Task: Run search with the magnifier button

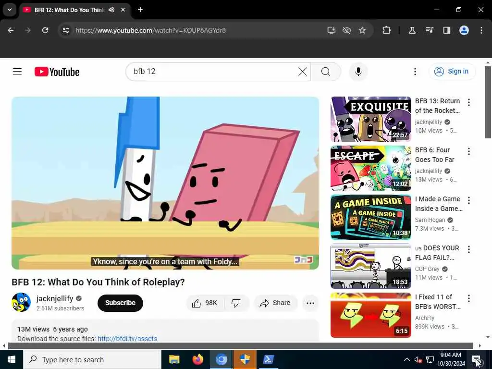Action: [x=326, y=72]
